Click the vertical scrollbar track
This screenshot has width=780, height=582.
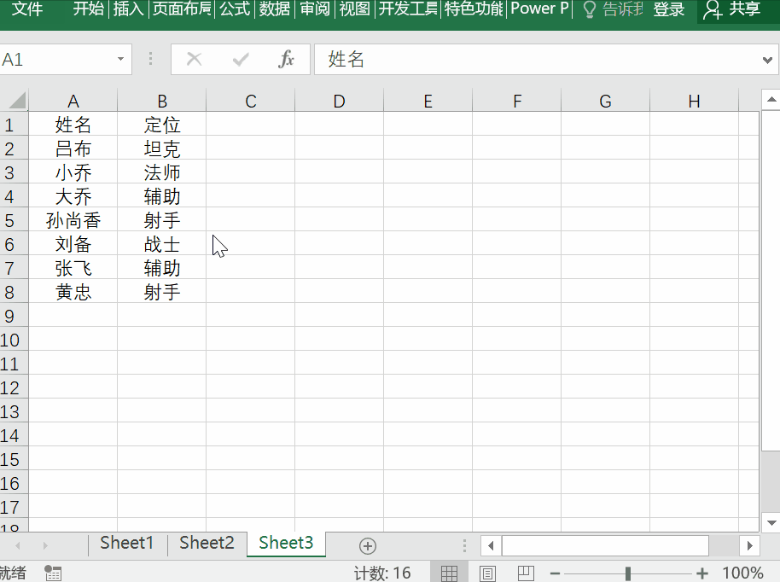pos(771,482)
